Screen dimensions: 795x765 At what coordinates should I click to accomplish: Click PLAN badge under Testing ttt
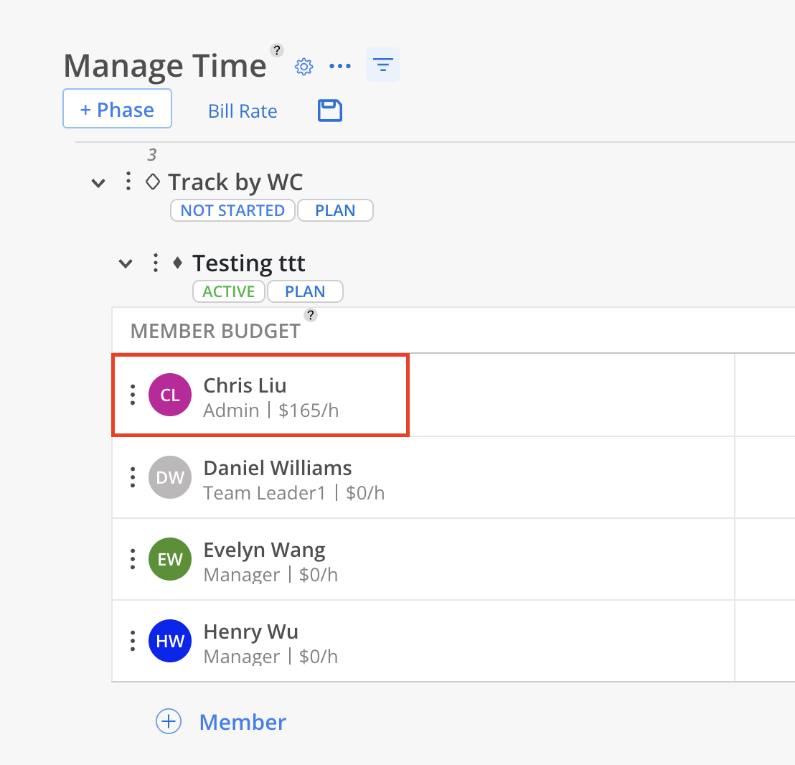(x=305, y=291)
